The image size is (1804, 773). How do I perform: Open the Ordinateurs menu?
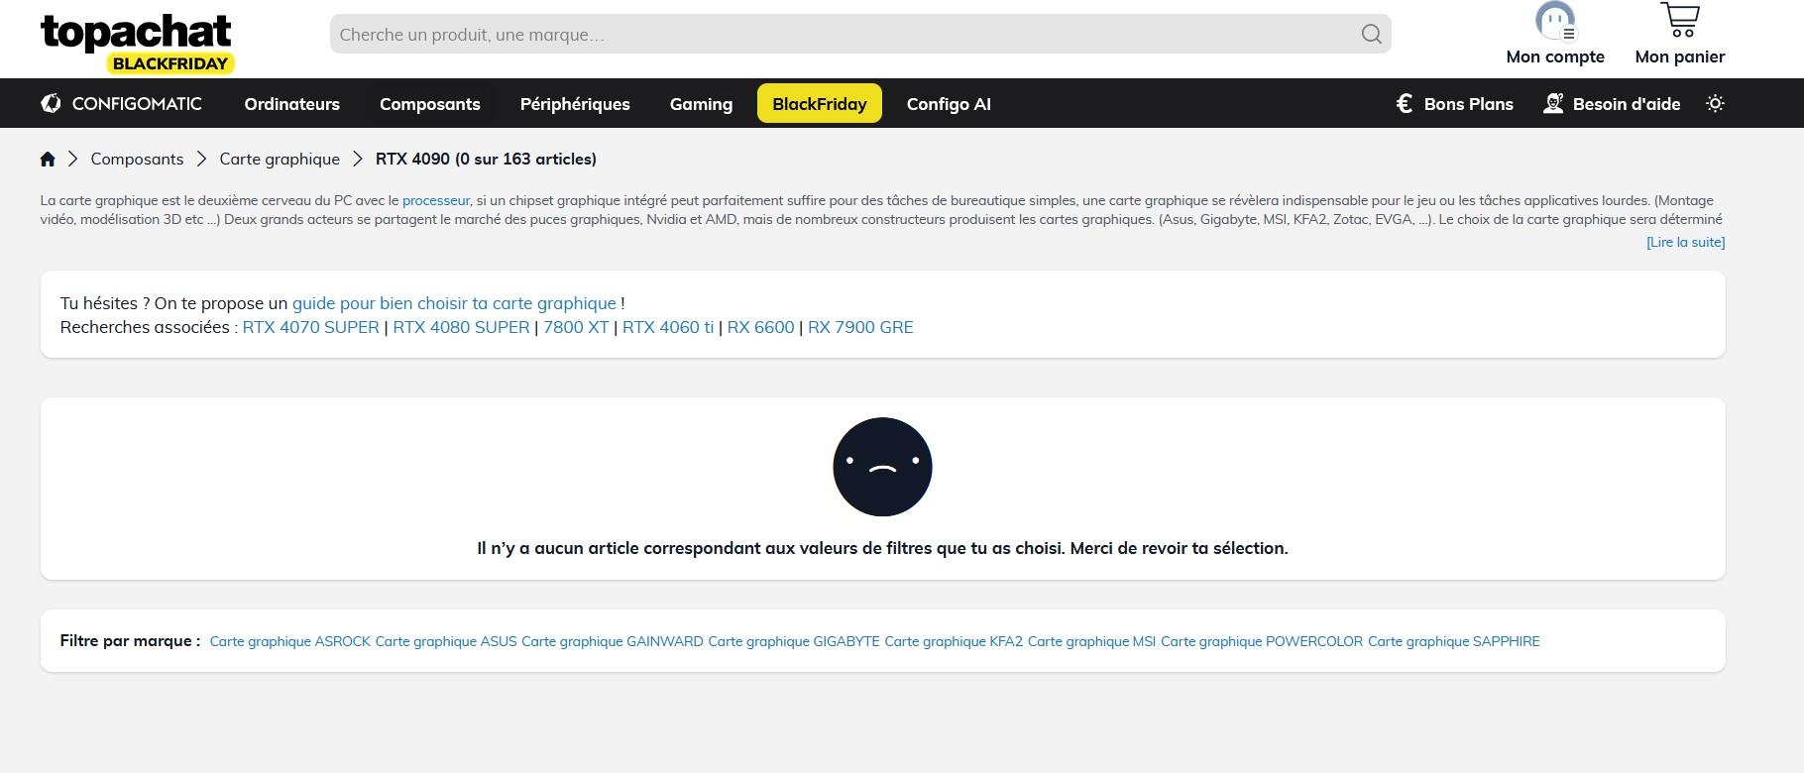tap(291, 104)
